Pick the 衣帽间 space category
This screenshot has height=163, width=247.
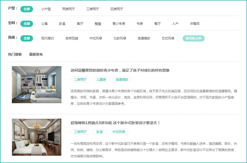194,24
